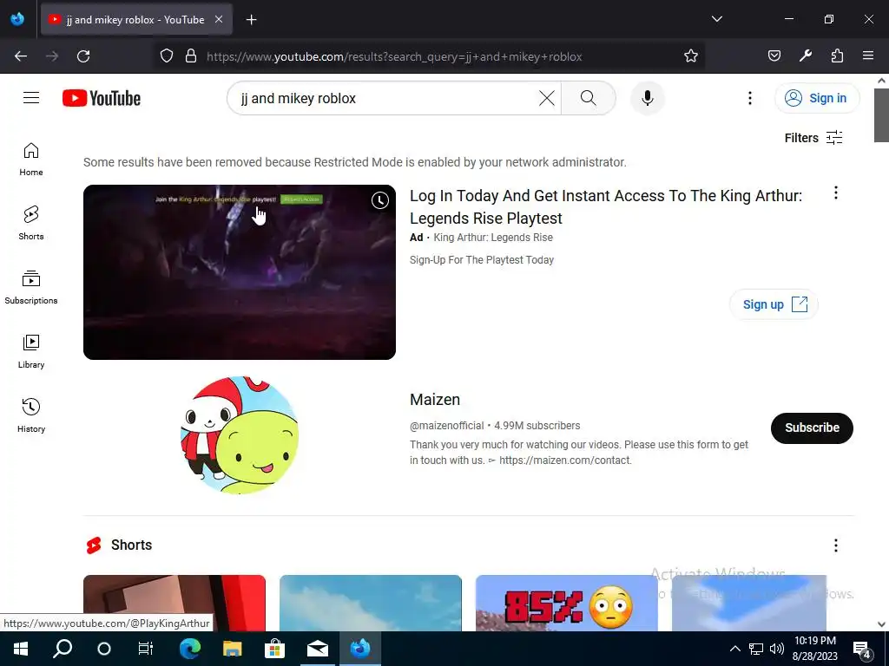
Task: Open search Filters
Action: [813, 138]
